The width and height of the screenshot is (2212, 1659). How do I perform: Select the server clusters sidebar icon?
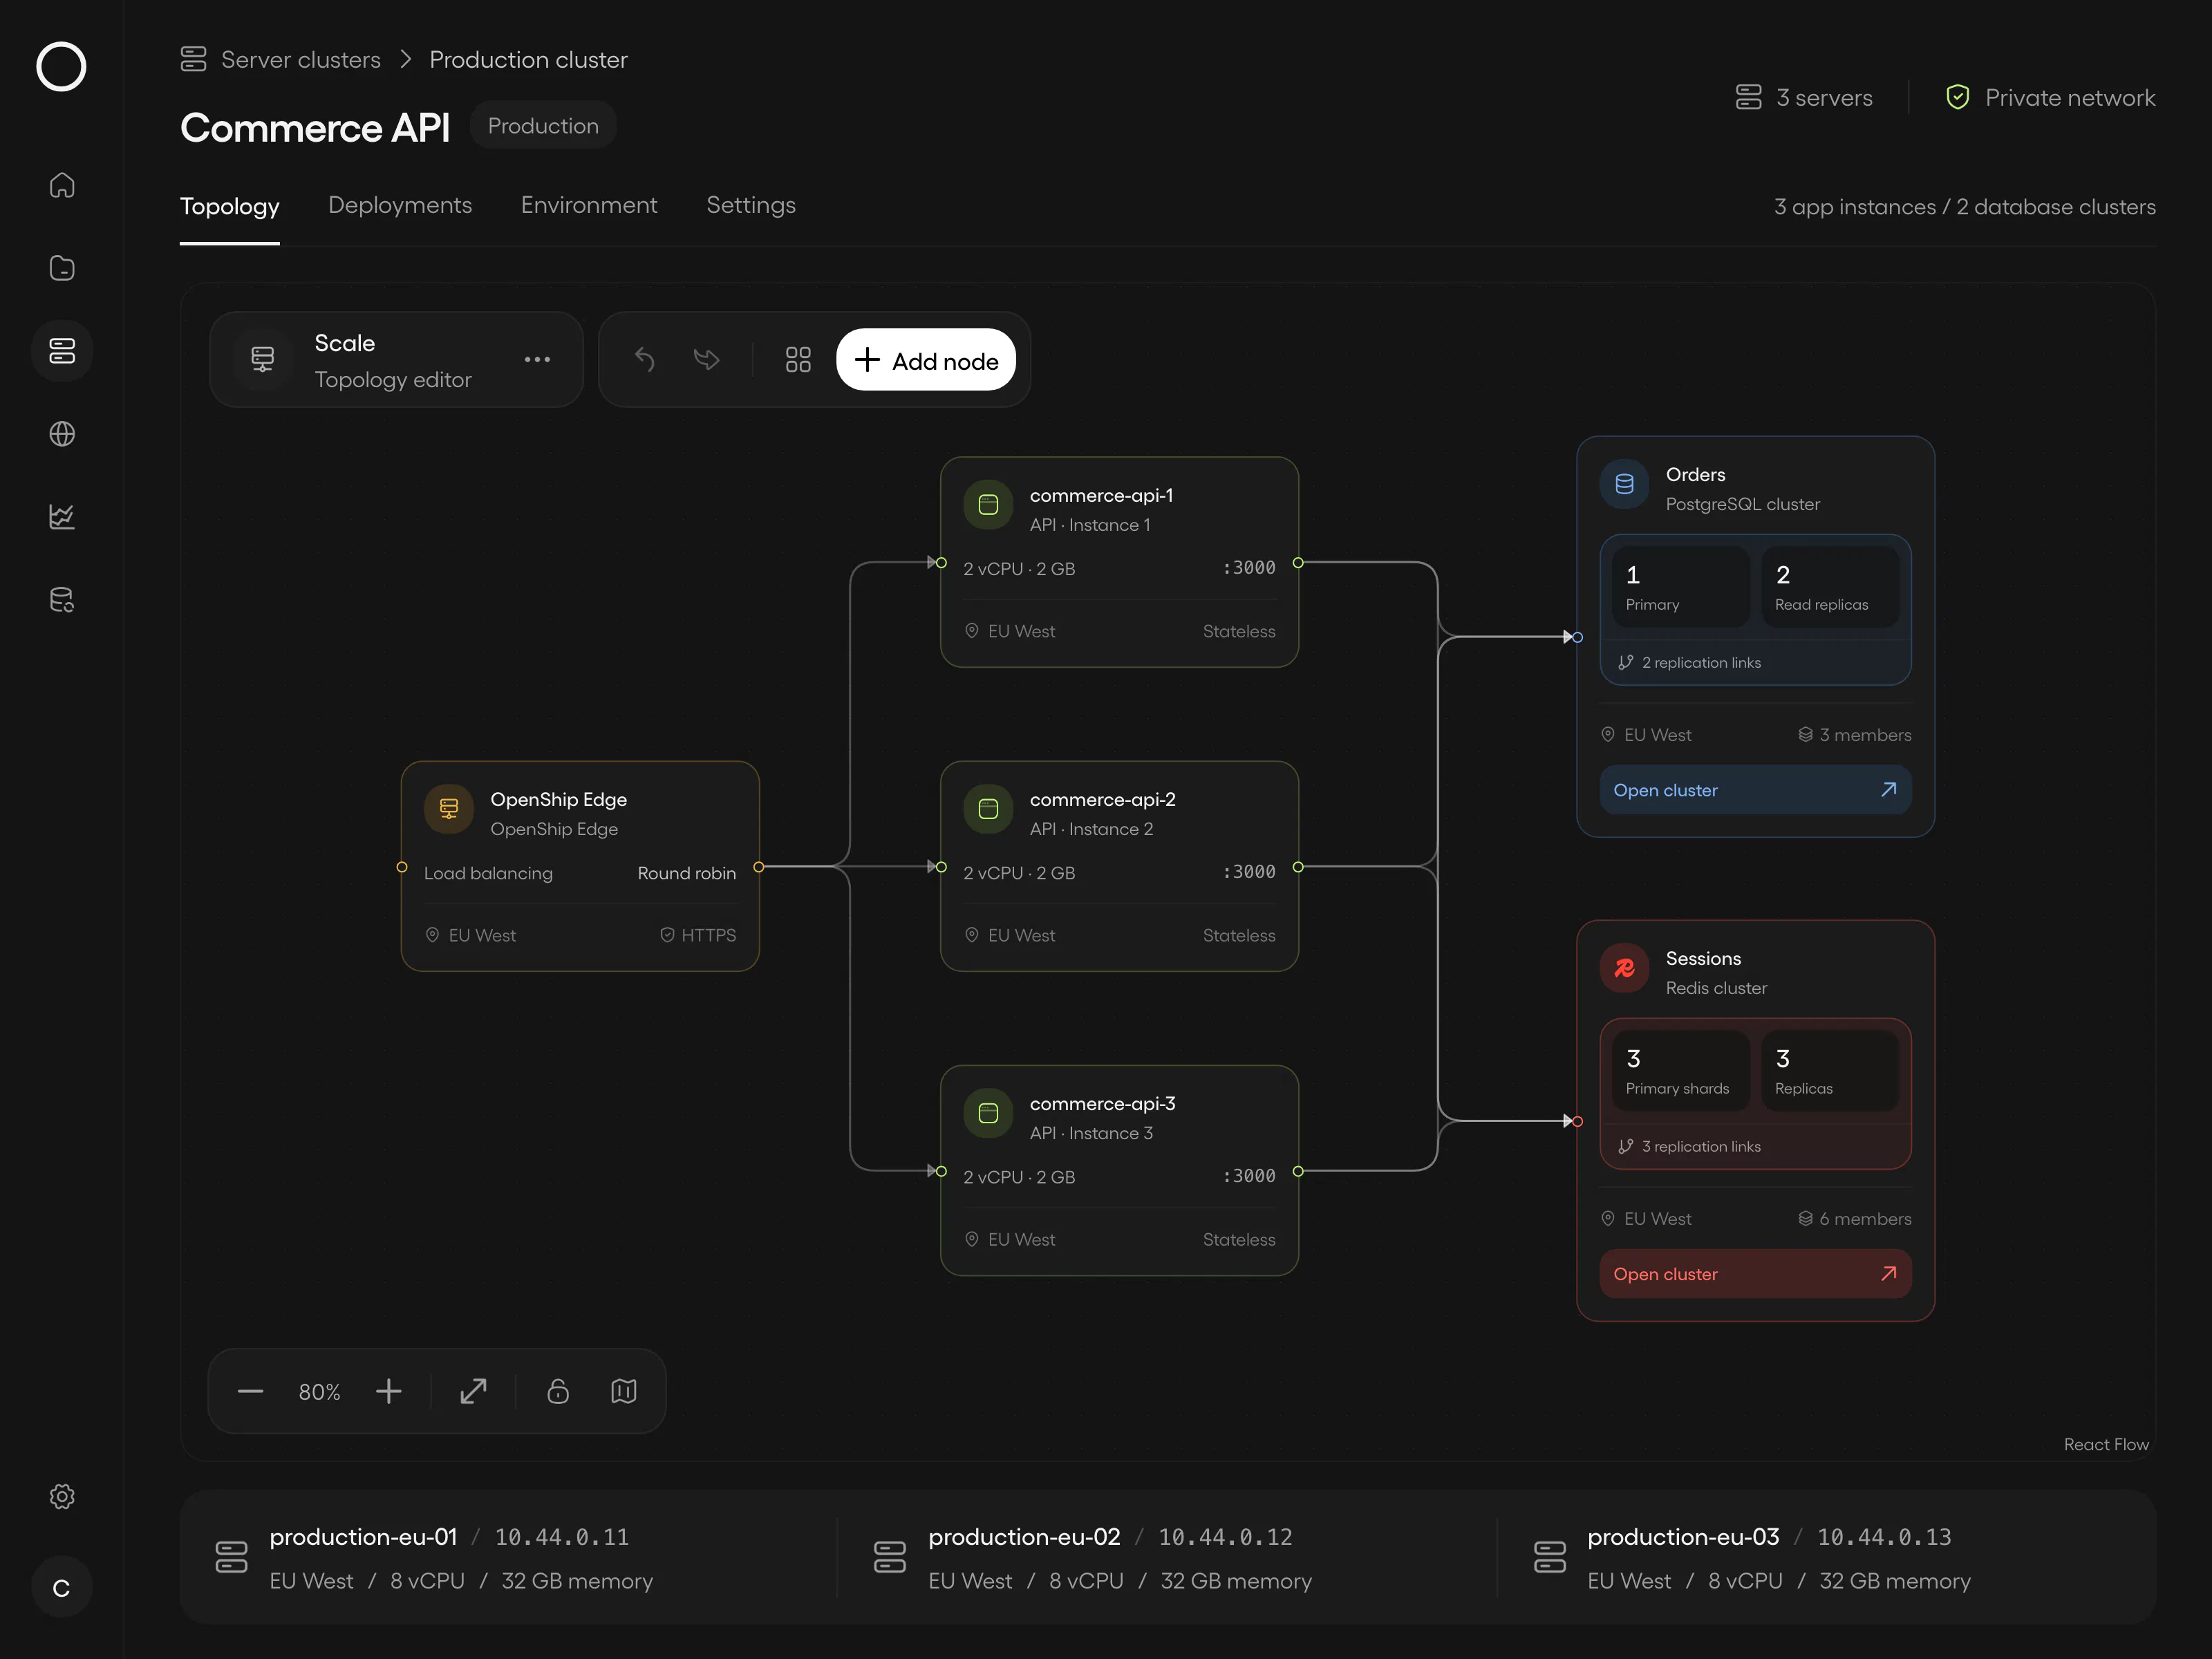(x=62, y=351)
